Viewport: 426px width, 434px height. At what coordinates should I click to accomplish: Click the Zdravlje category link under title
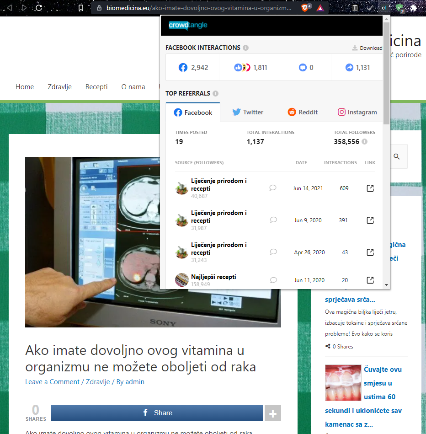(x=98, y=382)
